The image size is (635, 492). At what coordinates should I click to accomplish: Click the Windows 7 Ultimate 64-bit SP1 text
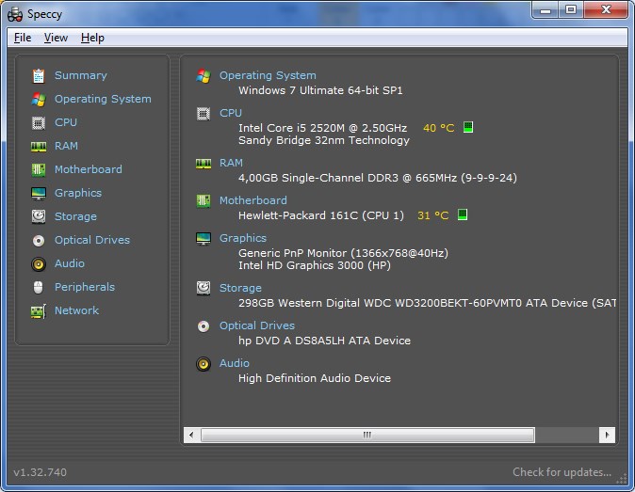click(x=320, y=90)
